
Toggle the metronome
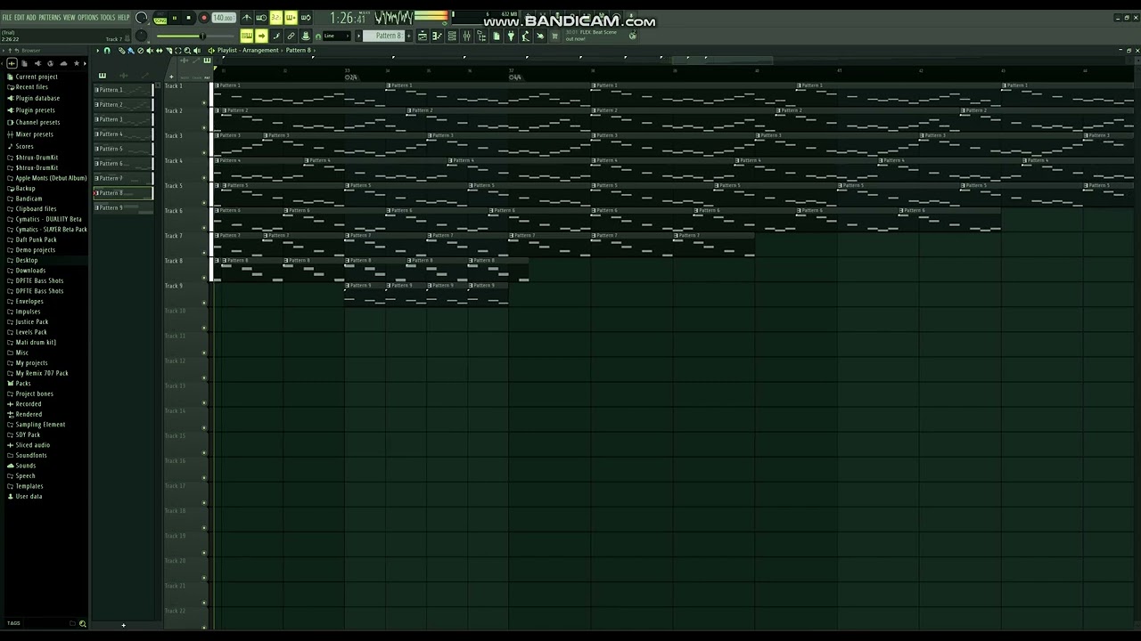coord(247,18)
